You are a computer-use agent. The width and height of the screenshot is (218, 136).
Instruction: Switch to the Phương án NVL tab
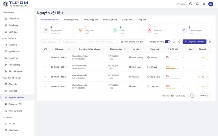[72, 20]
